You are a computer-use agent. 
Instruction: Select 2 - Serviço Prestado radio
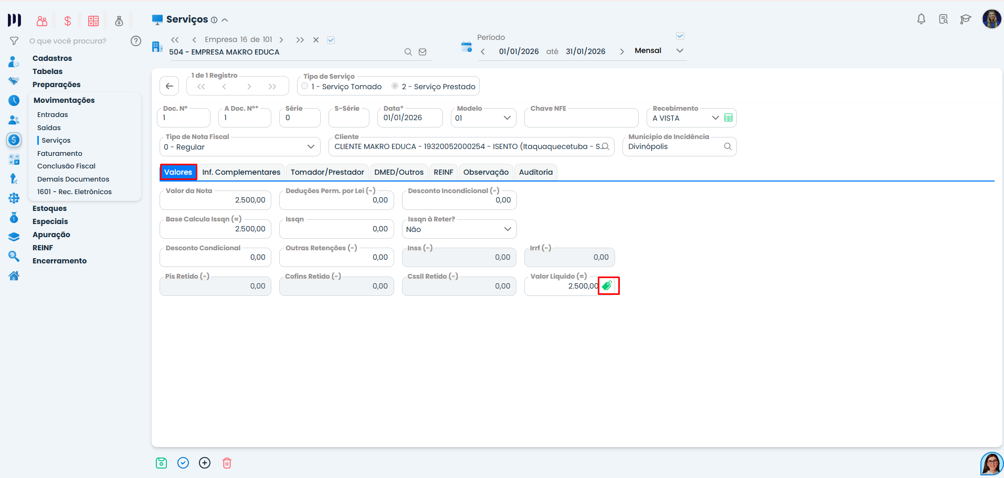click(395, 86)
